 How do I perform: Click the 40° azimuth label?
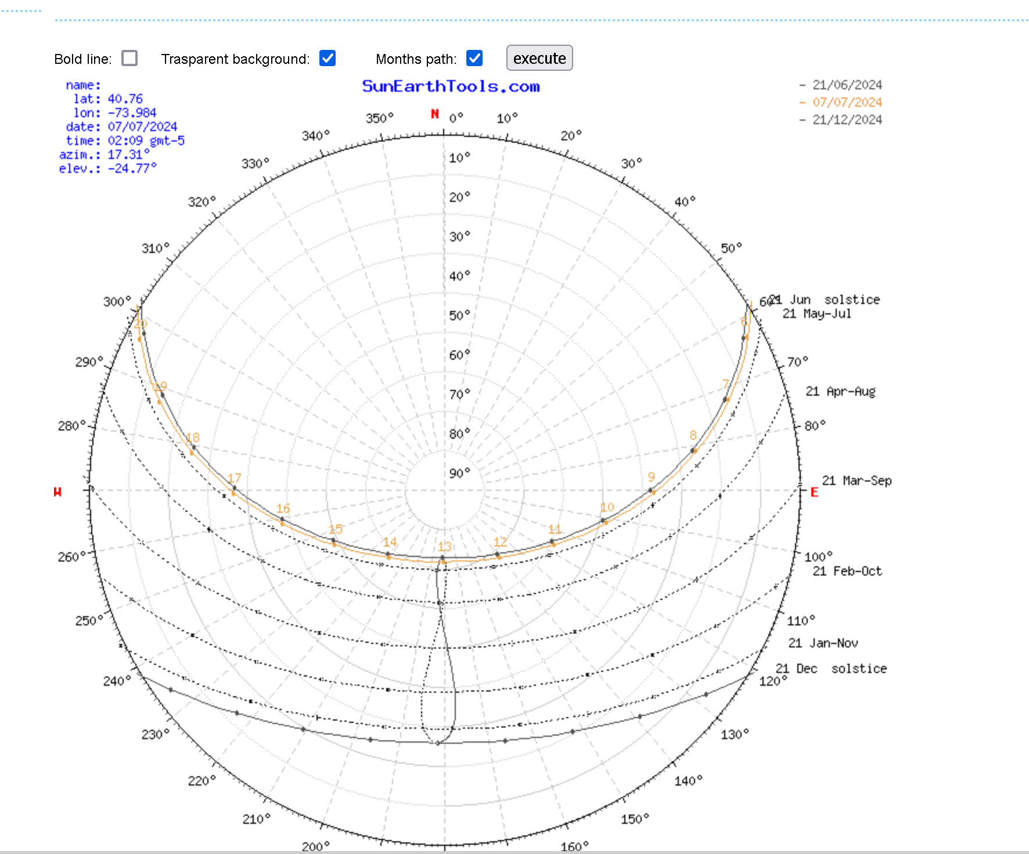point(685,202)
